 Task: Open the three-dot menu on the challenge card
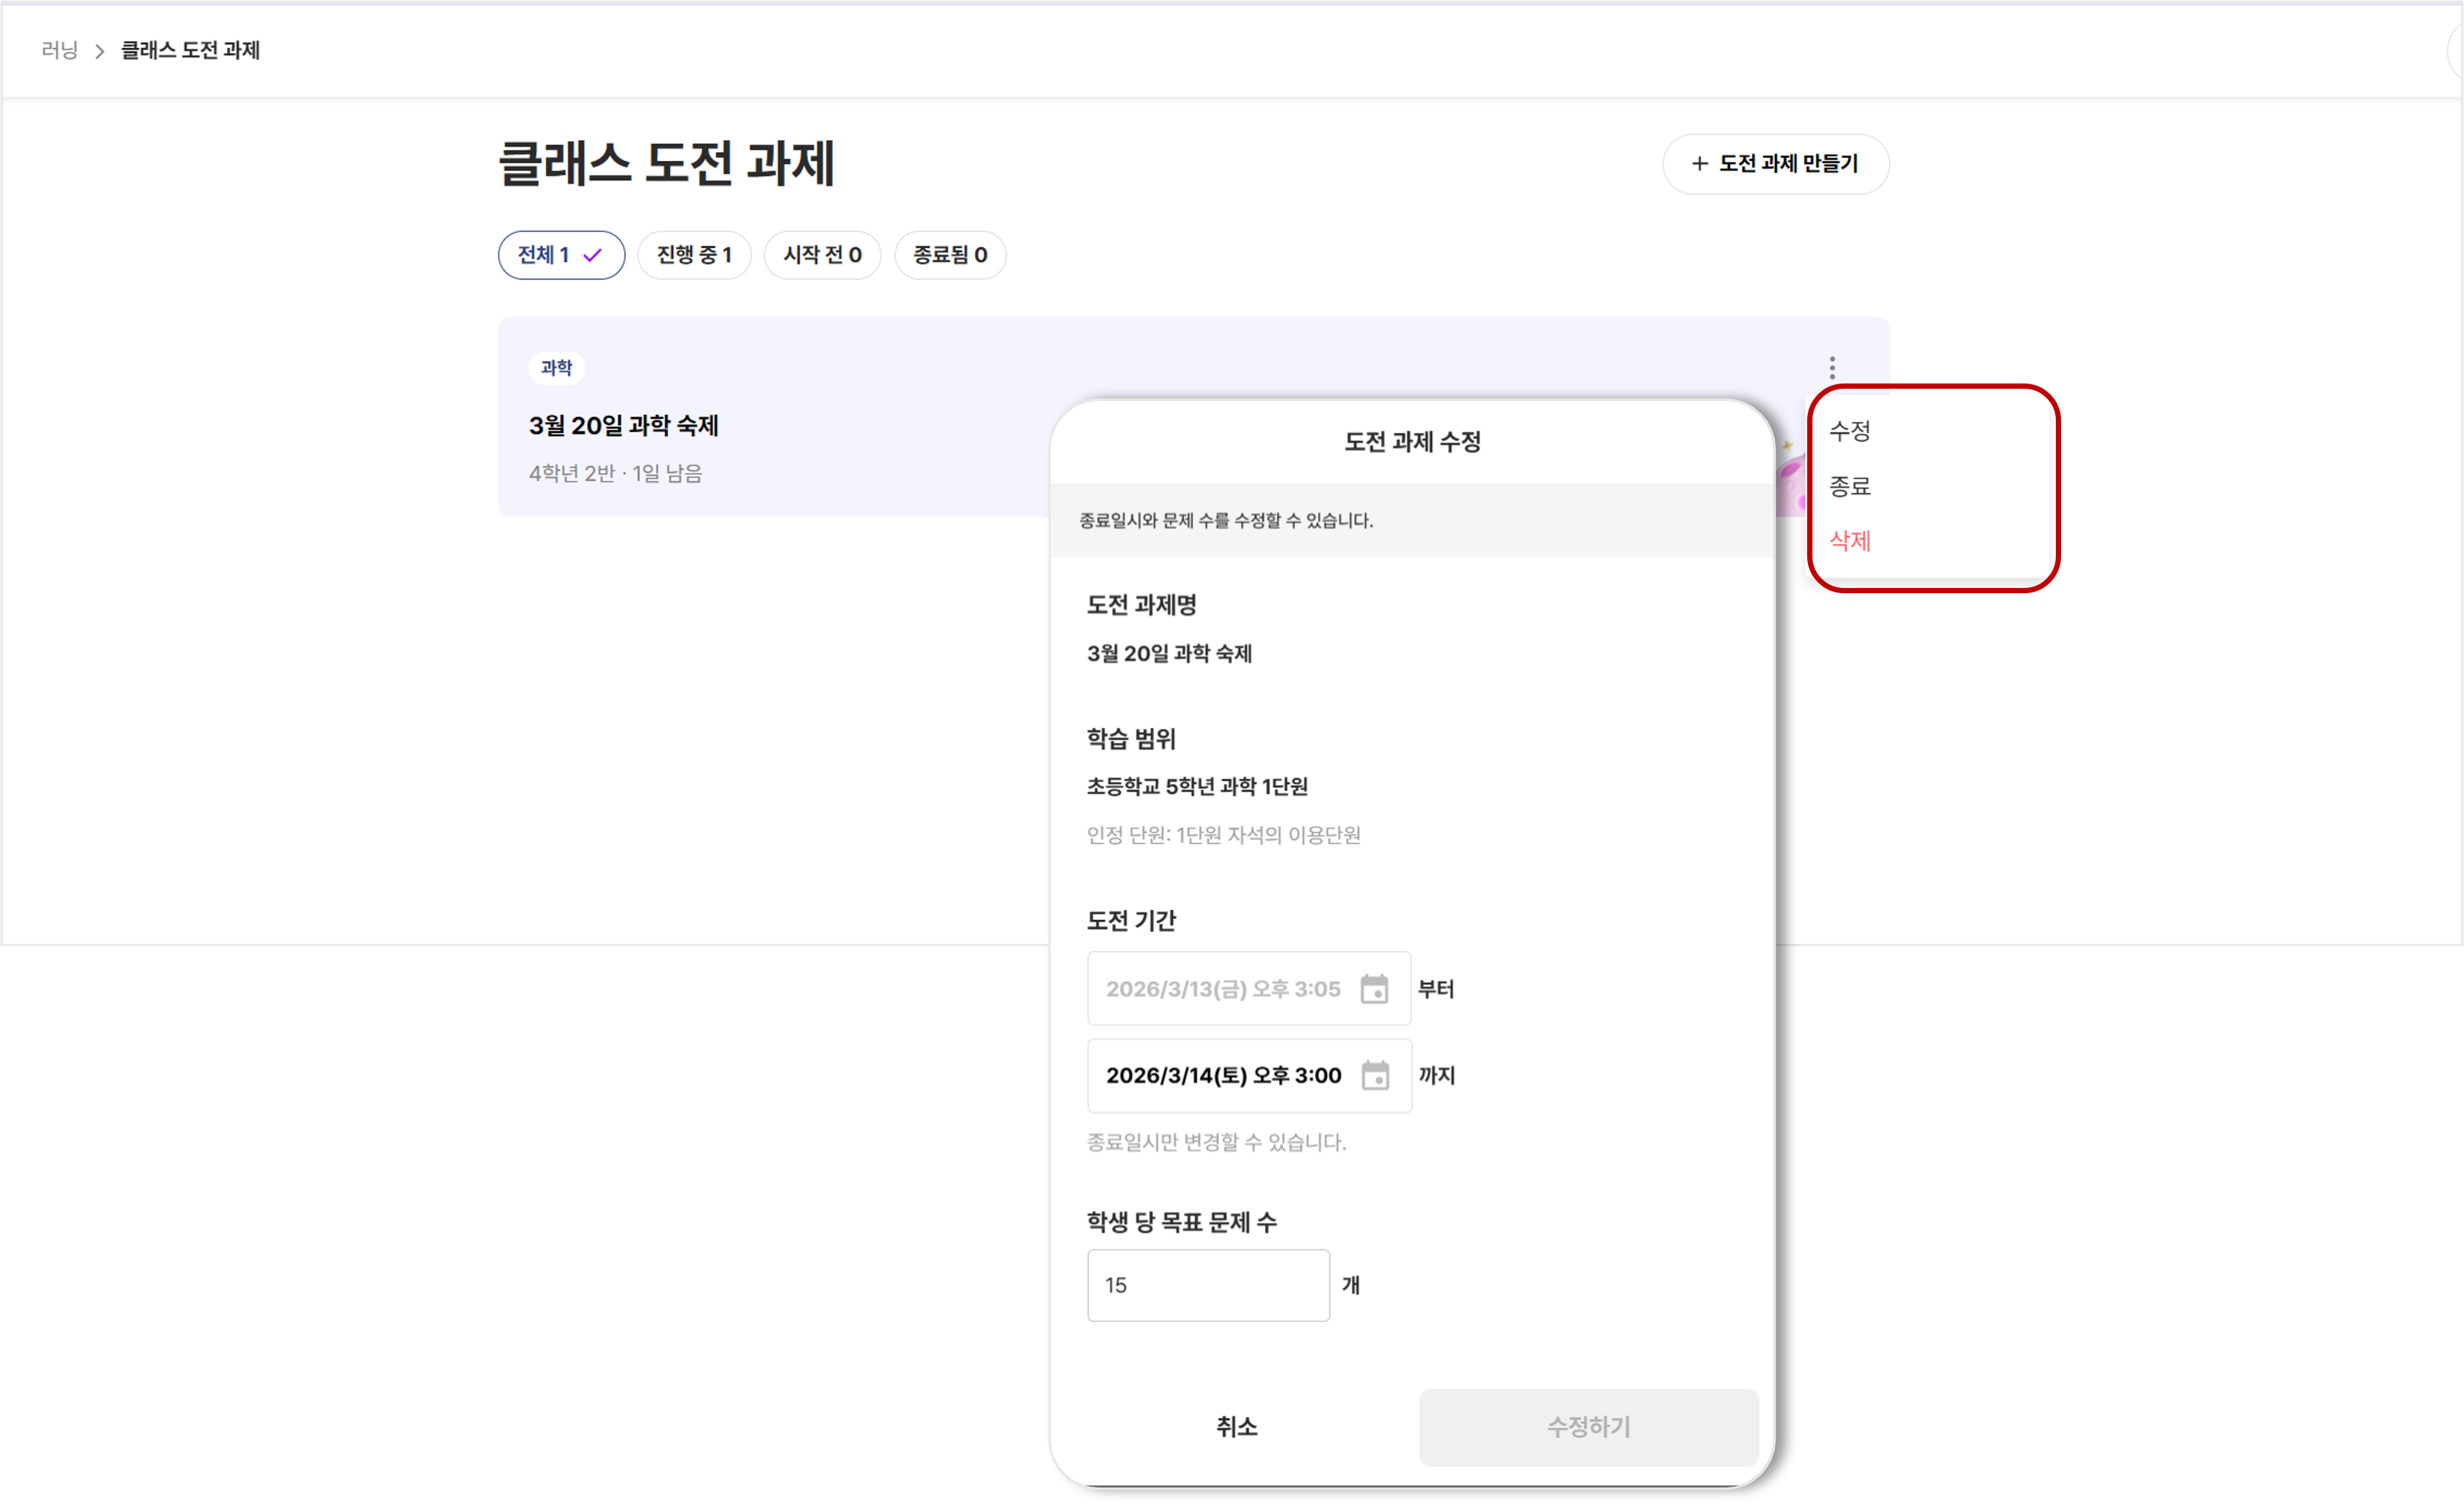(1832, 367)
